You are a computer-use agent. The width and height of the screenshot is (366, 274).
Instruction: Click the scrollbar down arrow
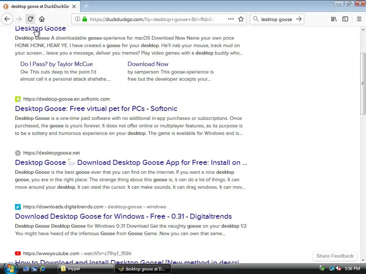[363, 260]
